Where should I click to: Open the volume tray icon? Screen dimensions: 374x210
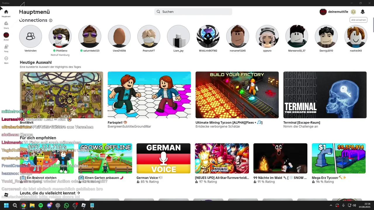(354, 205)
